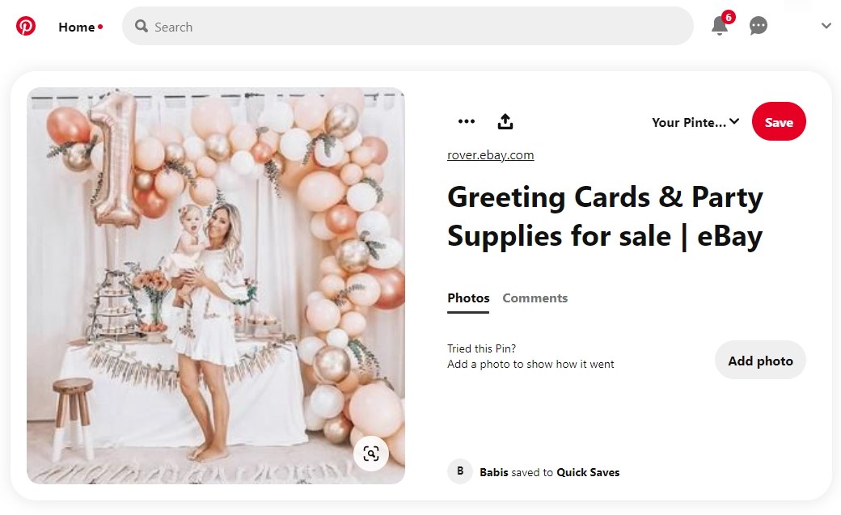Open messages speech bubble icon
The width and height of the screenshot is (841, 515).
point(758,26)
